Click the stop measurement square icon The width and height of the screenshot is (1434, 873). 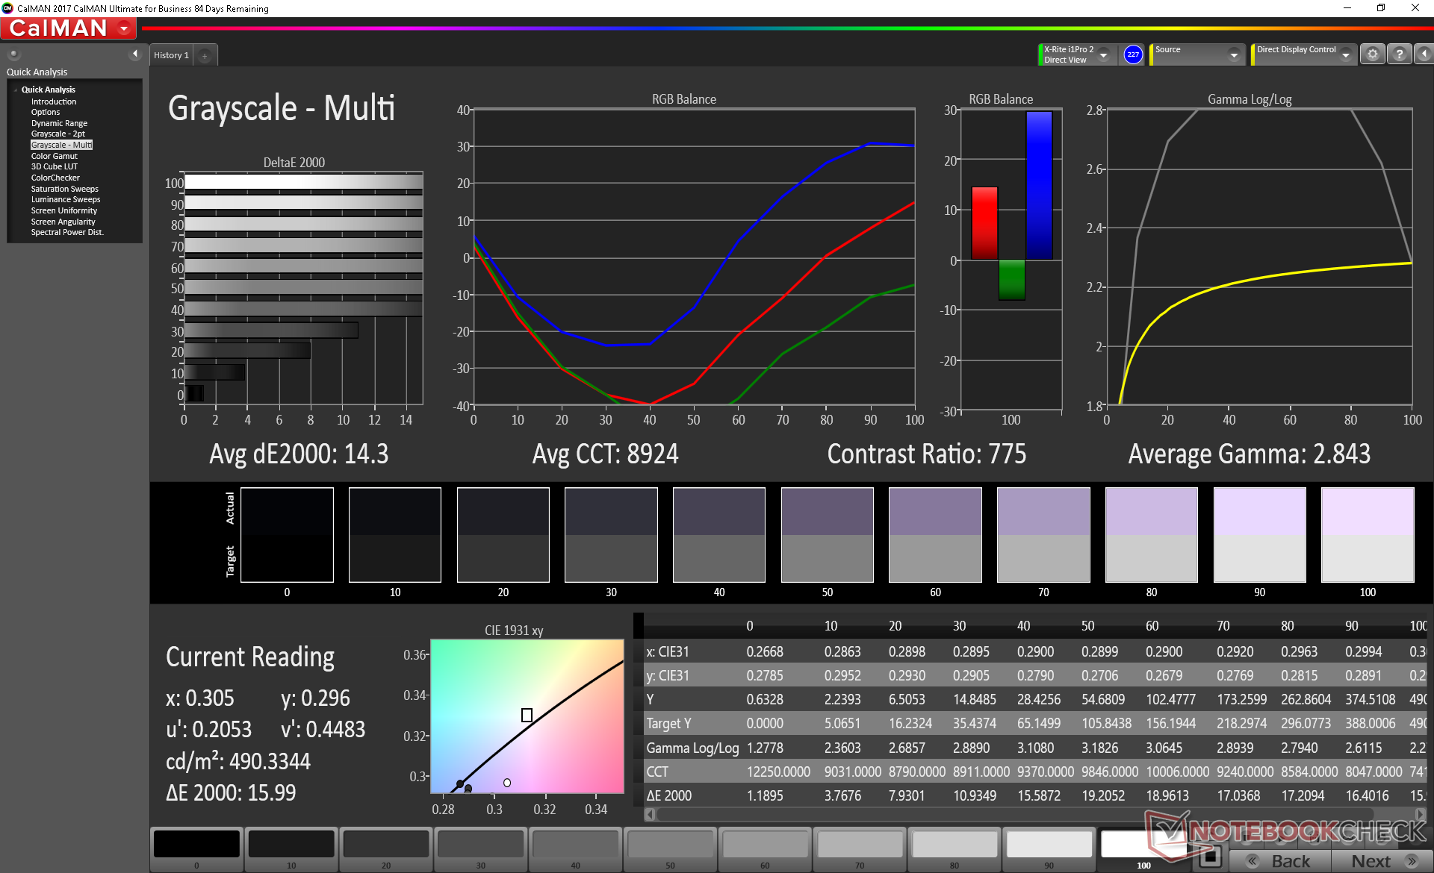(1210, 857)
